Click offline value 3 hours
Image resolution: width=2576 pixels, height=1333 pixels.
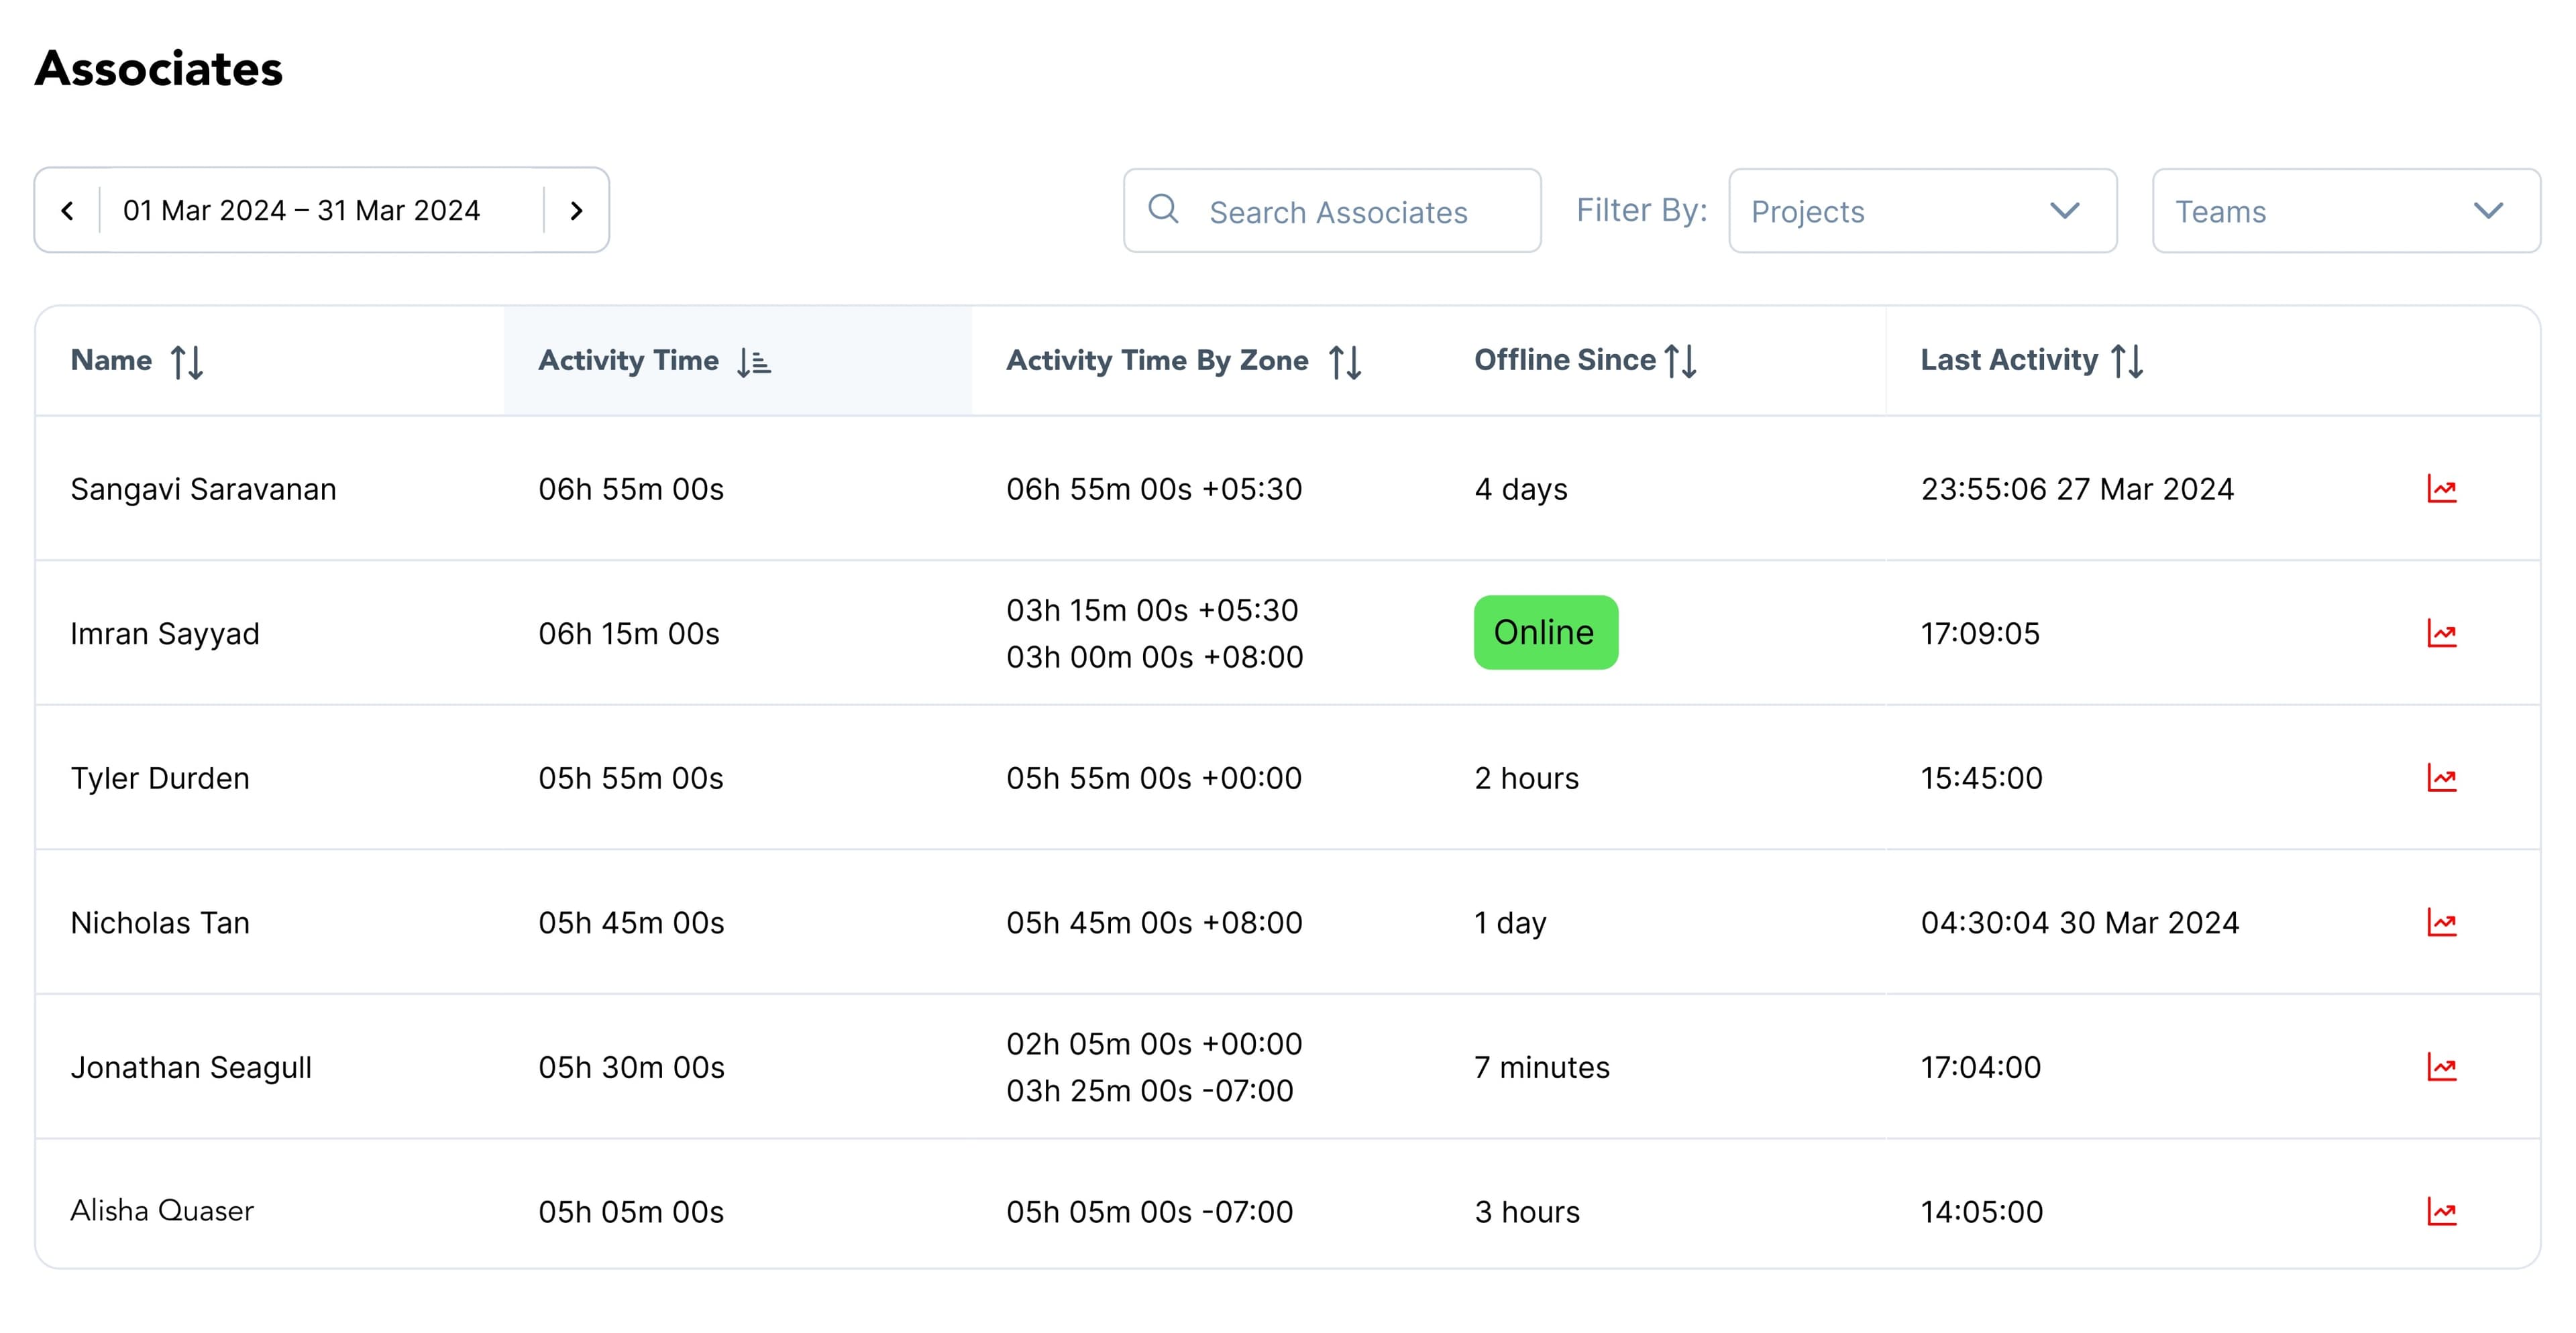(1527, 1212)
